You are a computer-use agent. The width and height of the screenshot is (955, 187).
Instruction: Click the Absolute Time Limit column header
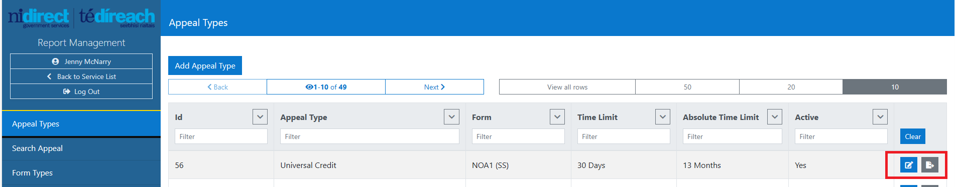pyautogui.click(x=721, y=117)
